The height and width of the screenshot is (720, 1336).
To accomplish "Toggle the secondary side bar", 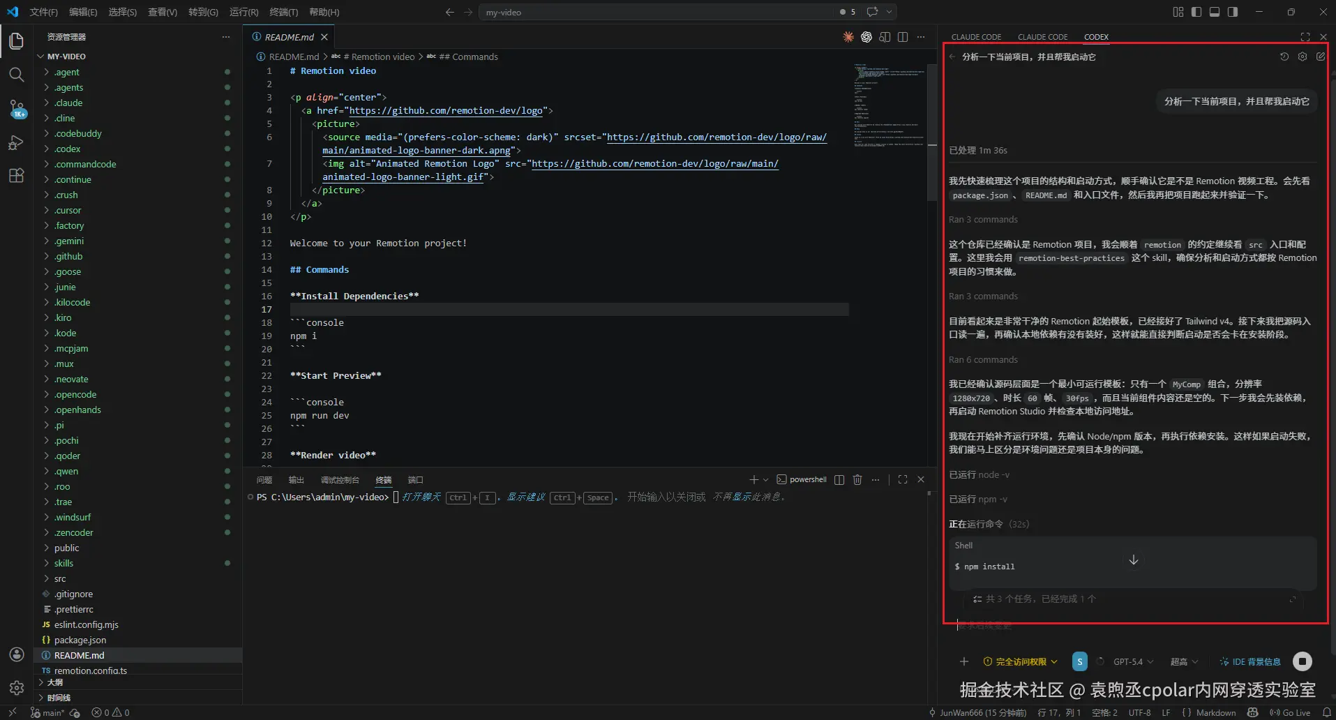I will (x=1233, y=12).
